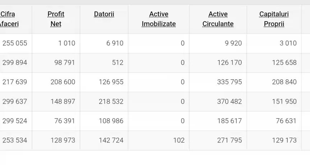This screenshot has height=165, width=310.
Task: Select the 102 fixed assets cell
Action: click(x=179, y=140)
